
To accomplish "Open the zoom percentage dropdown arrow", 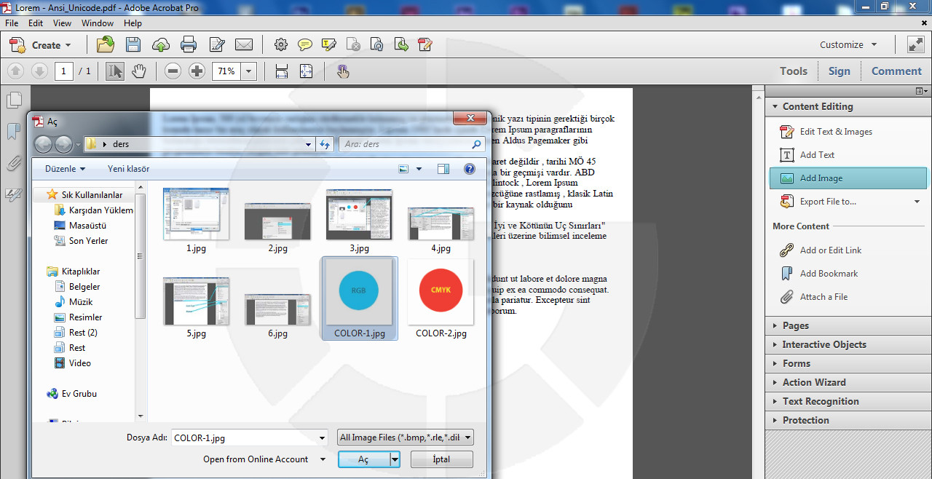I will pyautogui.click(x=250, y=71).
